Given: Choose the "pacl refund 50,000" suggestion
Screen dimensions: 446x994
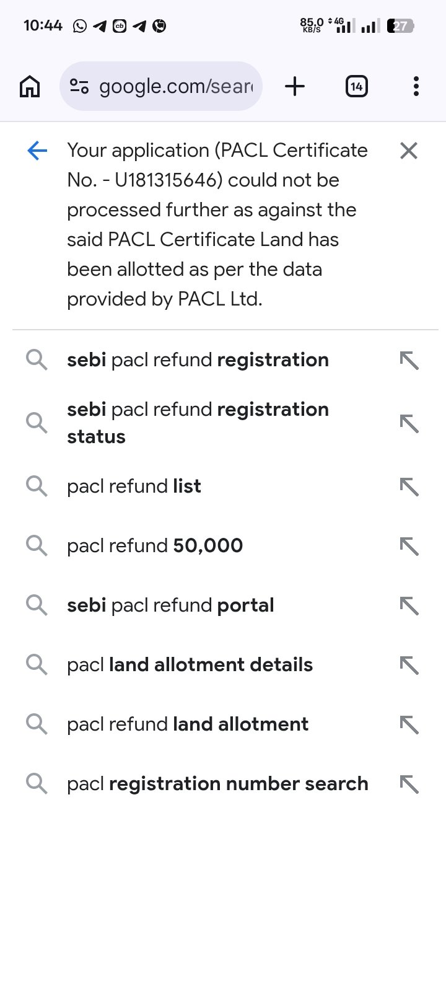Looking at the screenshot, I should coord(155,546).
